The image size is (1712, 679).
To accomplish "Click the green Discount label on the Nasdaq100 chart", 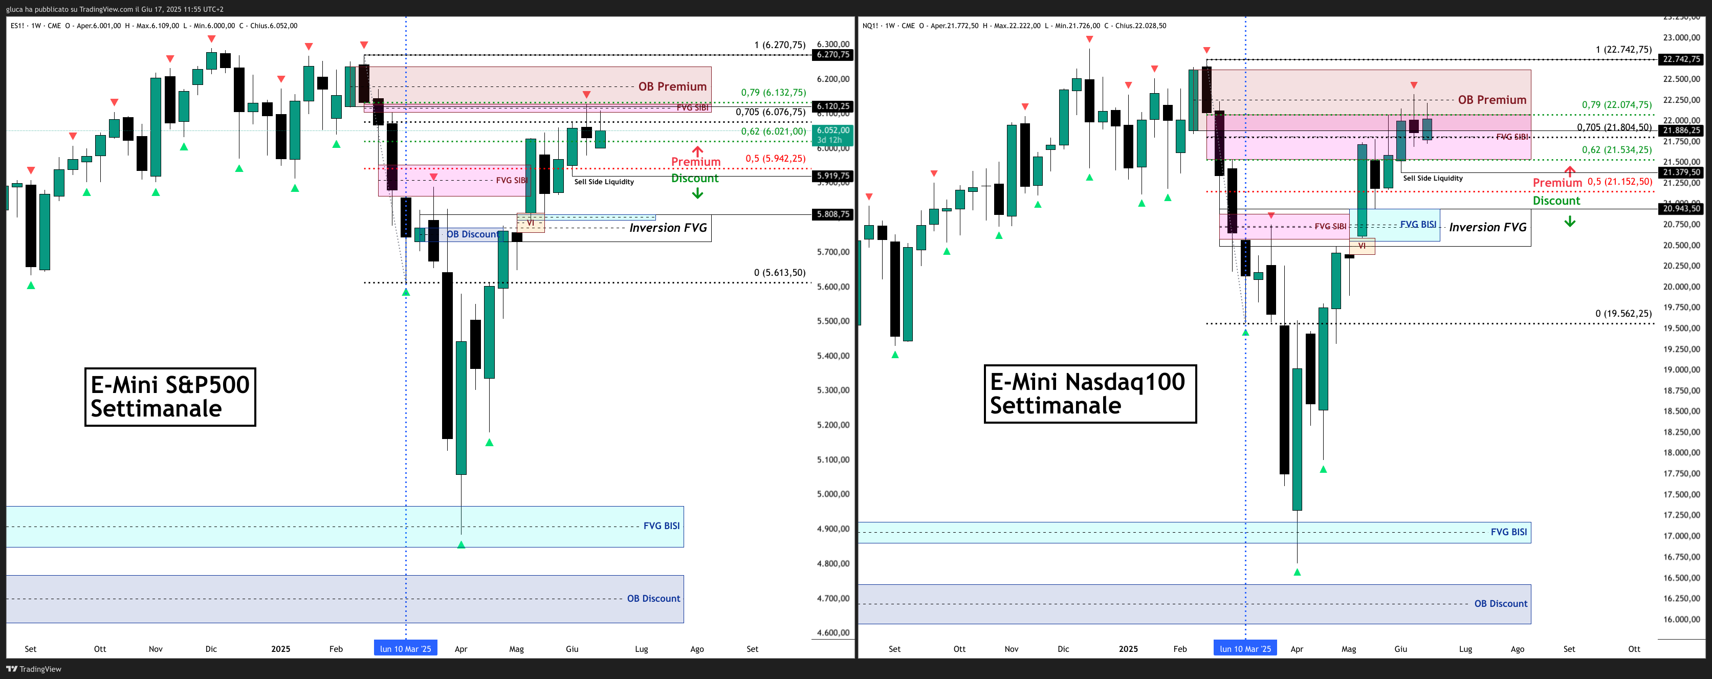I will click(1556, 201).
